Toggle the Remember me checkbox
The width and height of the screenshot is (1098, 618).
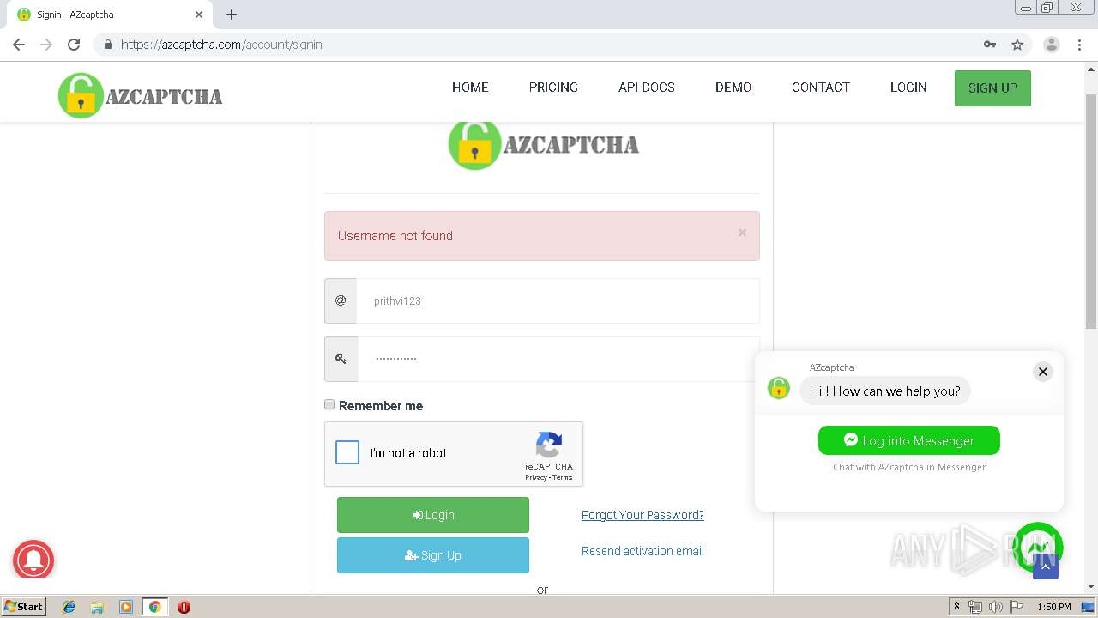[329, 404]
